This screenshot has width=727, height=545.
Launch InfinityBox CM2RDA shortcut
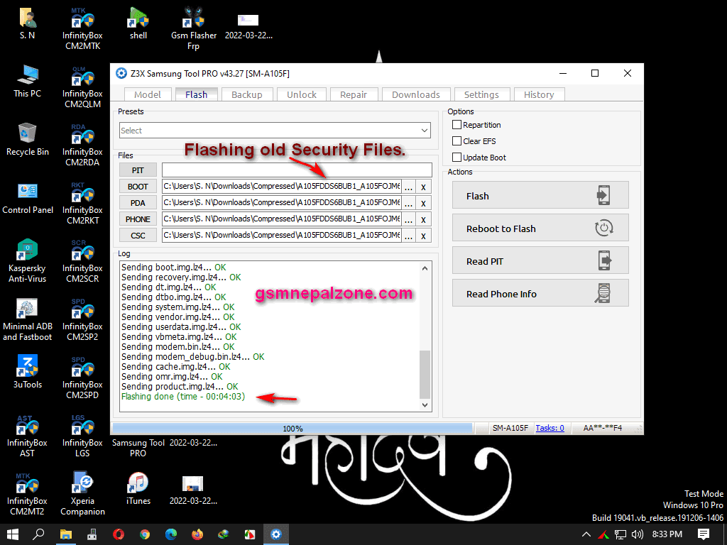[82, 145]
